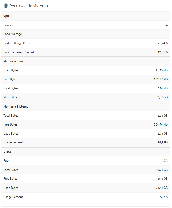Select the Cores row value 4
The width and height of the screenshot is (172, 208).
[167, 25]
